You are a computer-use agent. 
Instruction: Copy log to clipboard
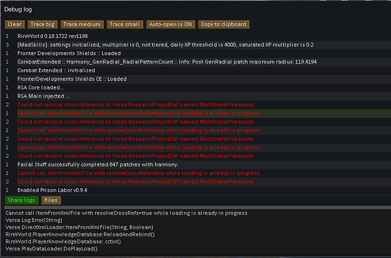click(x=223, y=24)
